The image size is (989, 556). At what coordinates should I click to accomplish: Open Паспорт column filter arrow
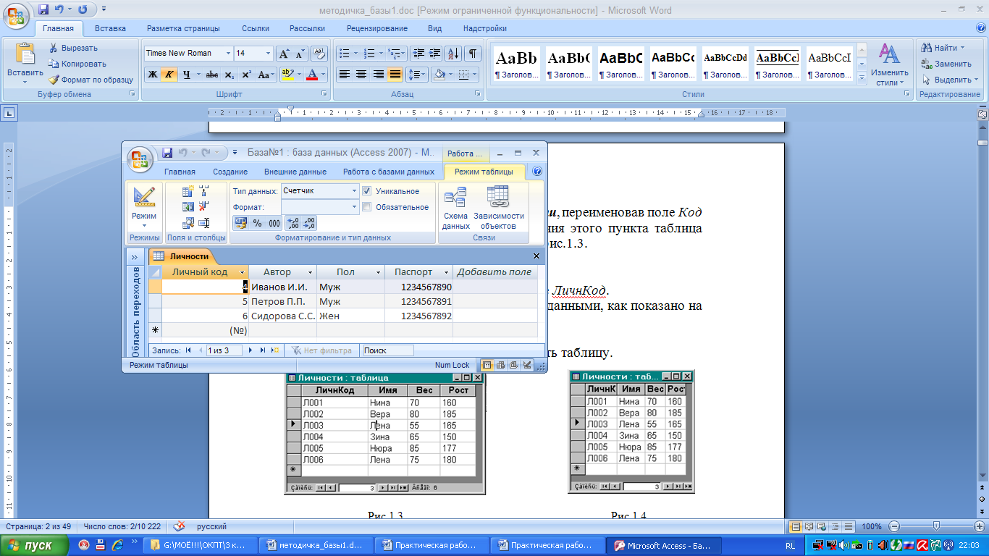pyautogui.click(x=447, y=272)
